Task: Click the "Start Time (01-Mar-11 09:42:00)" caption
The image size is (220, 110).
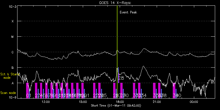Action: [116, 105]
